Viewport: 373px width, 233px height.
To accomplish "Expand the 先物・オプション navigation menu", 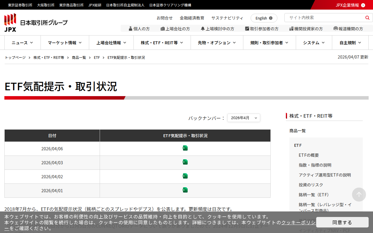I will [x=217, y=43].
